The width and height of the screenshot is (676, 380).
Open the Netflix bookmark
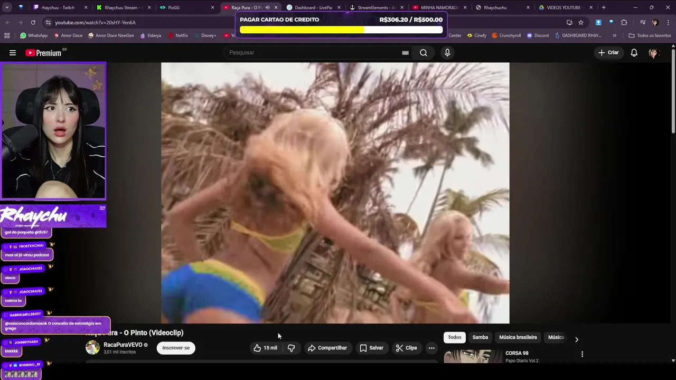pyautogui.click(x=178, y=35)
